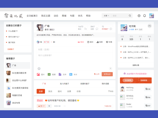Select 投票 poll post type
Viewport: 158px width, 118px height.
[x=100, y=42]
